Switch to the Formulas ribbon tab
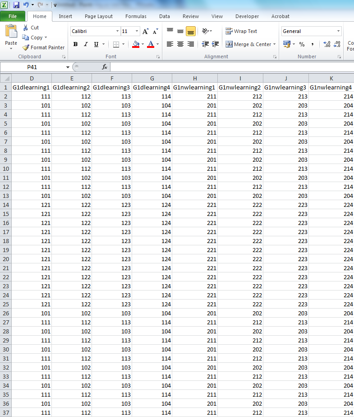354x417 pixels. tap(136, 16)
